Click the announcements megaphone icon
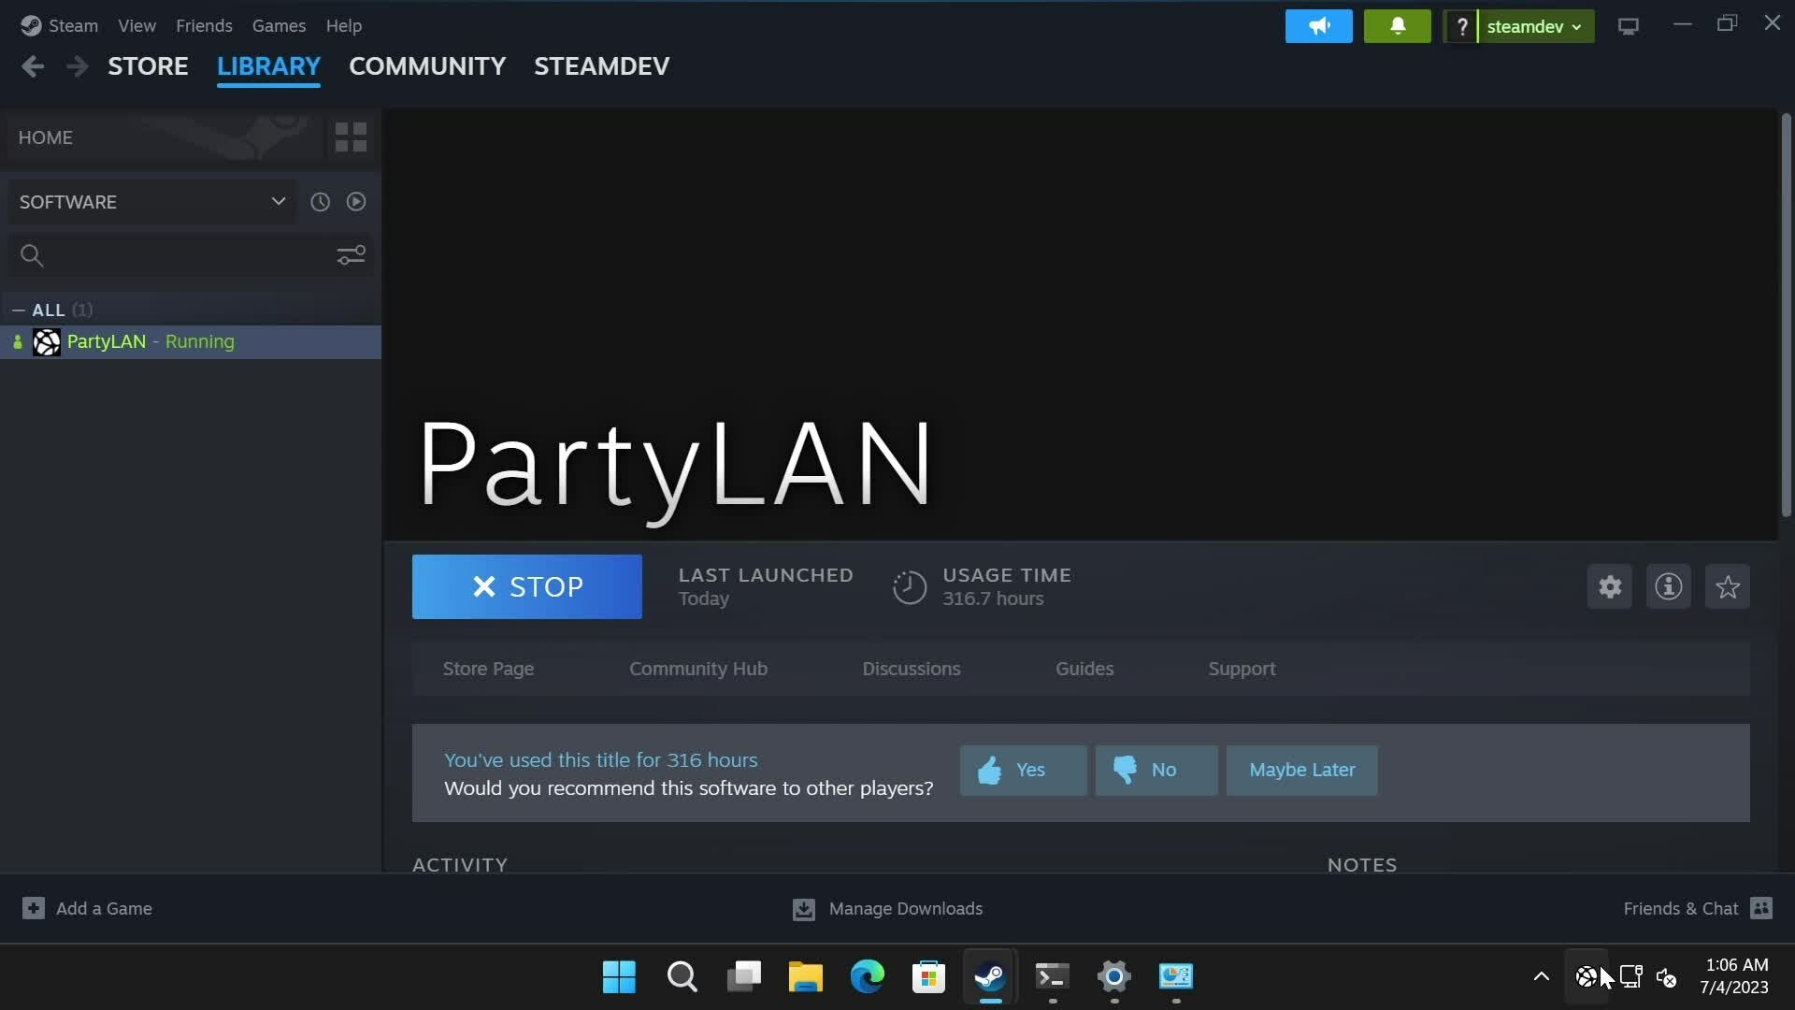This screenshot has height=1010, width=1795. click(1318, 26)
